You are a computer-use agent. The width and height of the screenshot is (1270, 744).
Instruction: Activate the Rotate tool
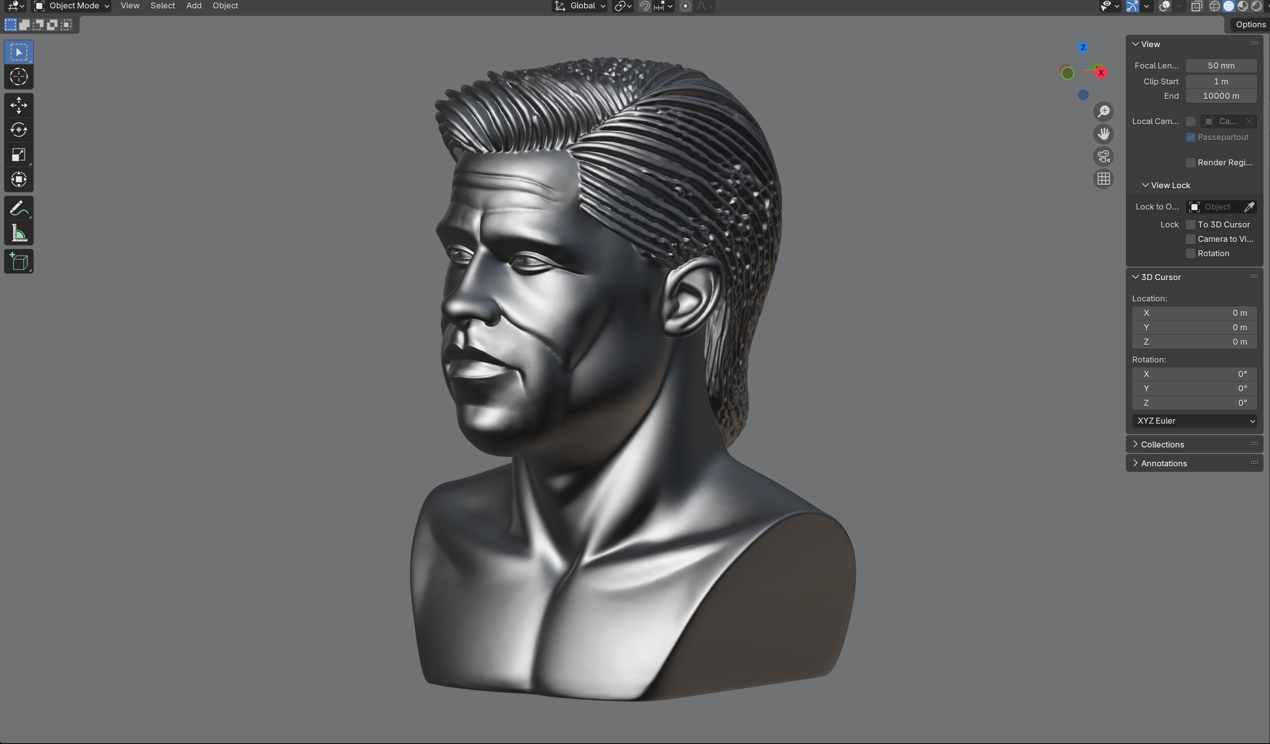pos(19,130)
